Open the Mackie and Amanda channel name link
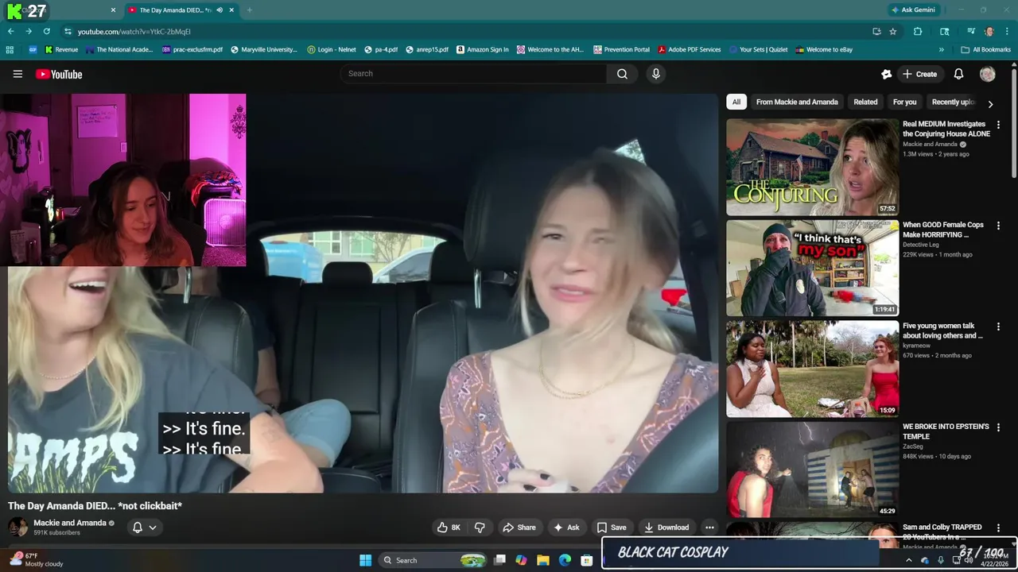The image size is (1018, 572). 70,523
